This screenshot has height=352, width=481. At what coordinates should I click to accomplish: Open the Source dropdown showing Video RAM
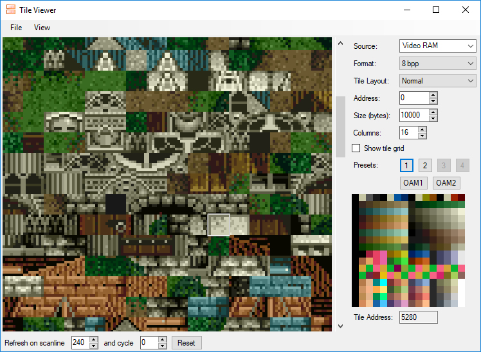[x=437, y=46]
